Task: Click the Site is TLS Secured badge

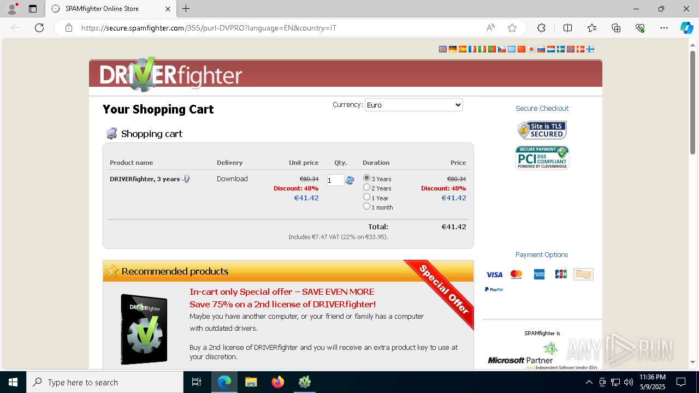Action: 542,130
